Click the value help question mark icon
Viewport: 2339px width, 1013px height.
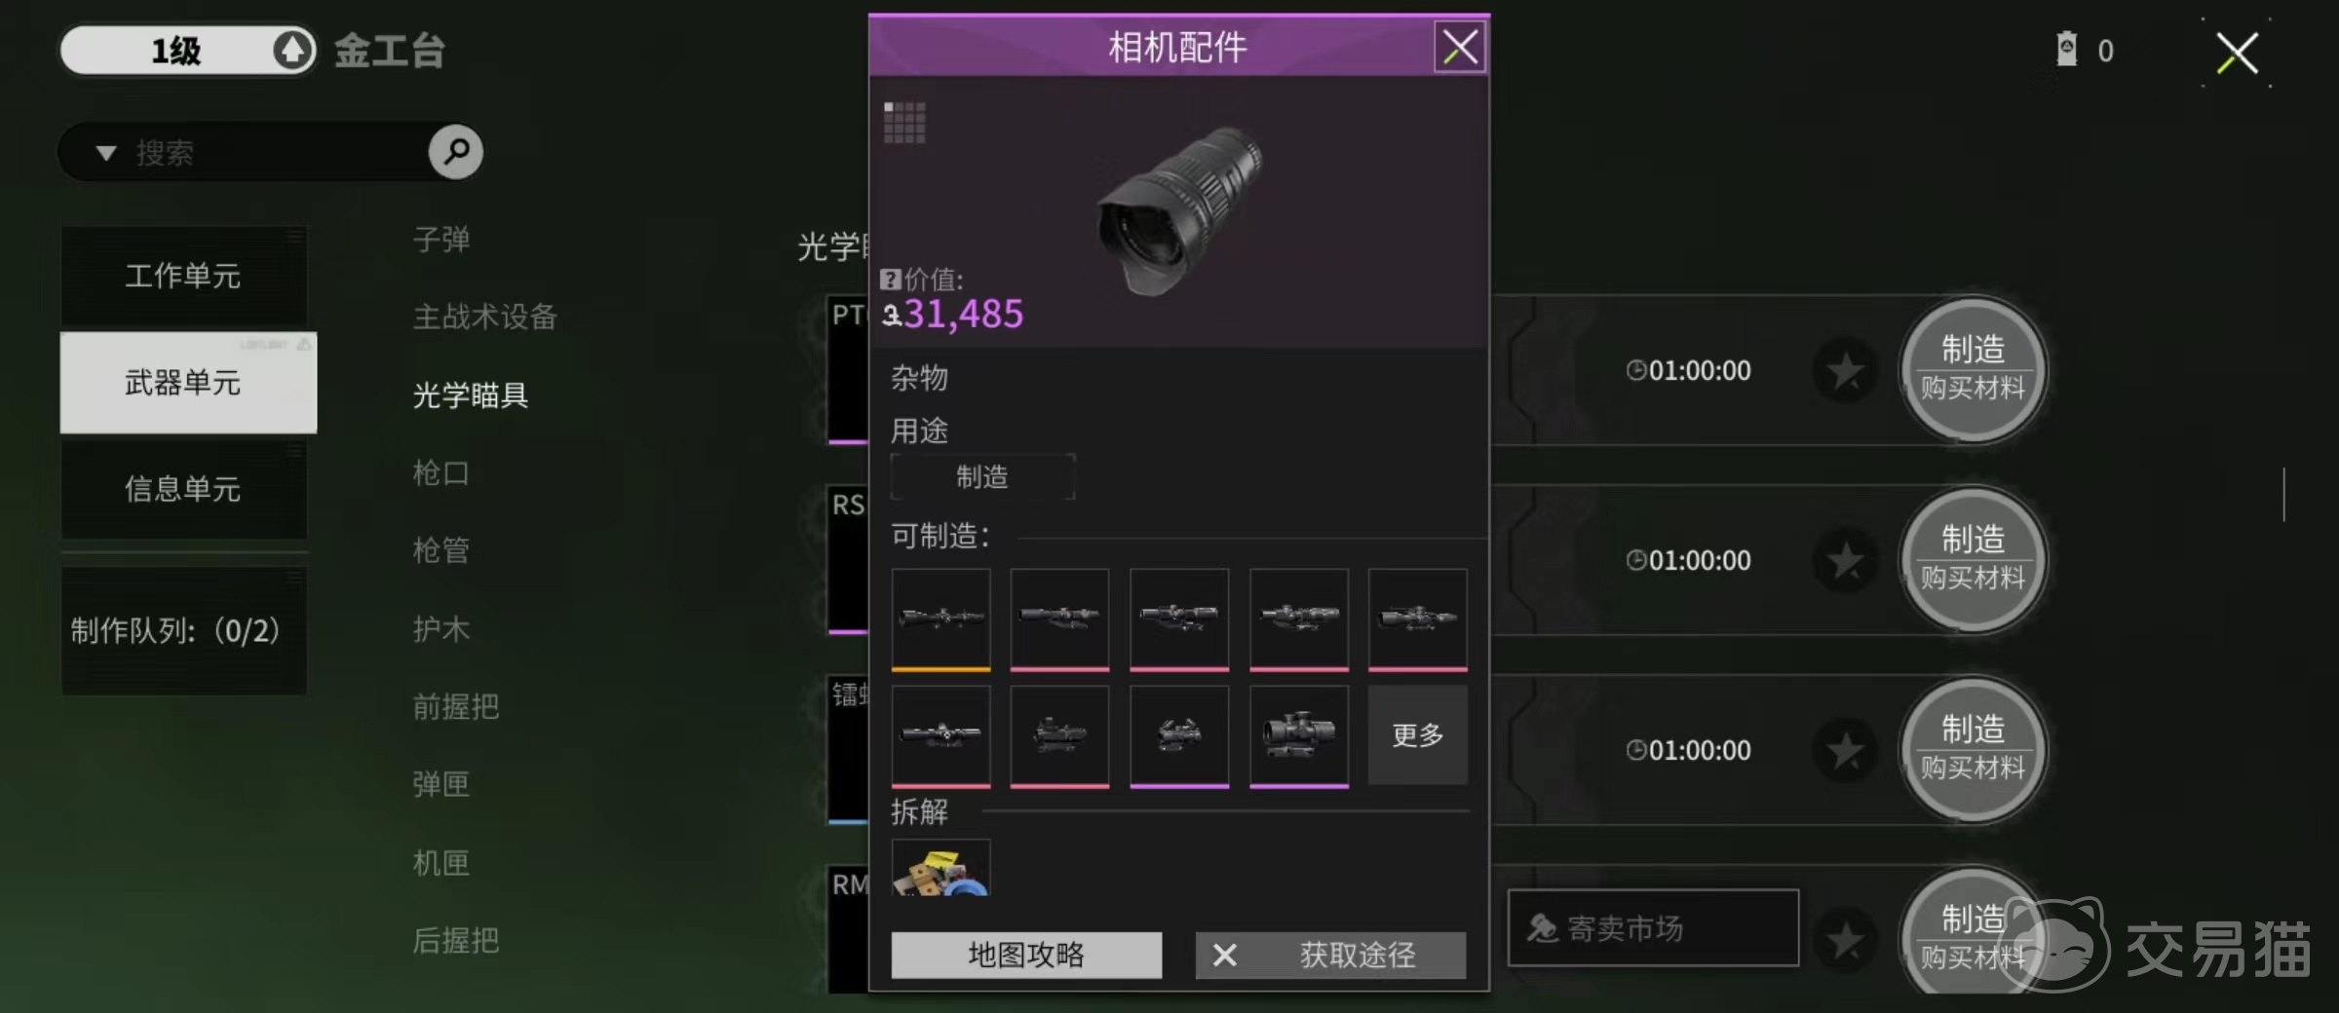890,280
